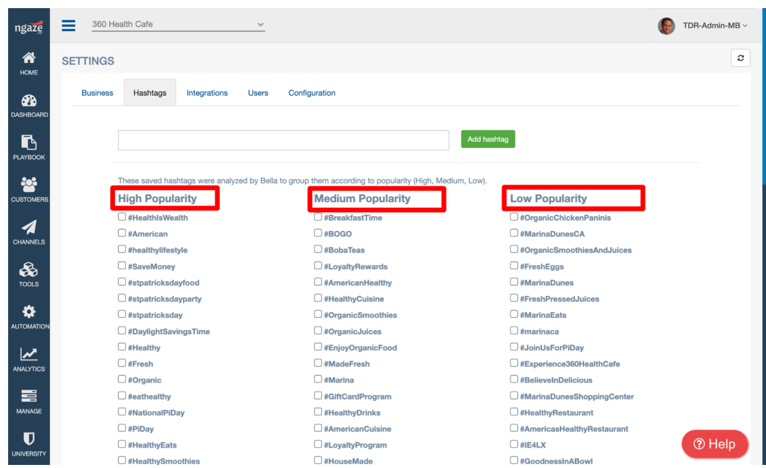Viewport: 766px width, 468px height.
Task: Open the Dashboard gauge icon
Action: click(29, 101)
